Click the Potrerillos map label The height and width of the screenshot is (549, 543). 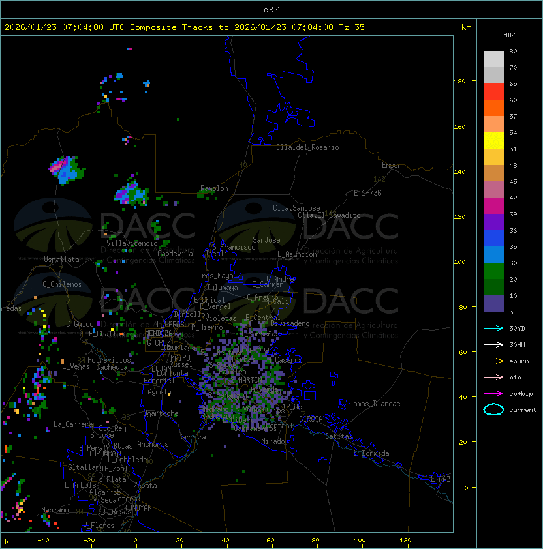click(x=109, y=360)
